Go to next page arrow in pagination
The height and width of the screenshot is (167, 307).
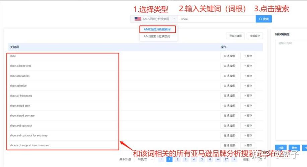pyautogui.click(x=234, y=159)
